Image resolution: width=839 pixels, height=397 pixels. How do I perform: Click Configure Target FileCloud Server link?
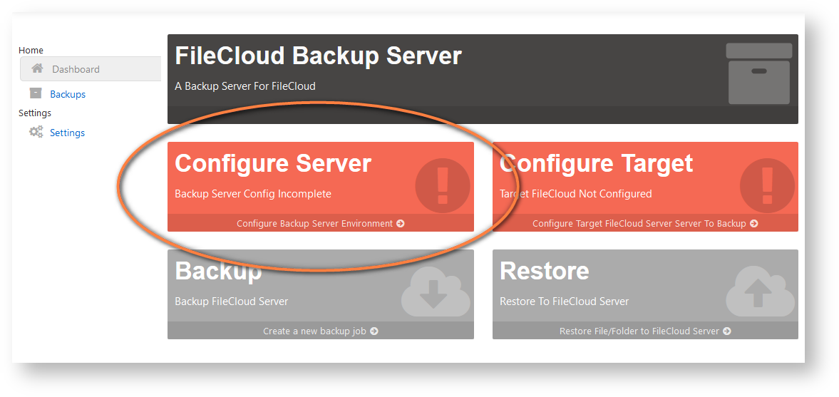click(x=639, y=224)
